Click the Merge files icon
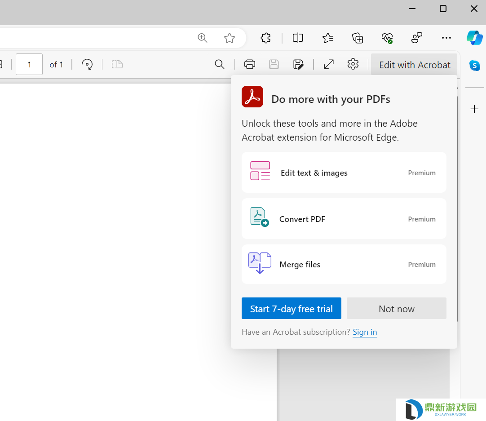 pos(260,263)
